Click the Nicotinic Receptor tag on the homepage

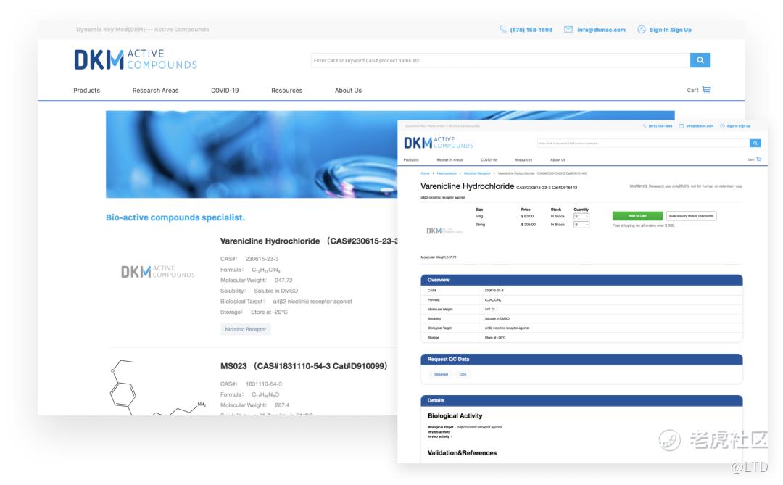coord(245,329)
